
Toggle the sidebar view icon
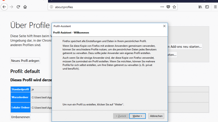coord(207,7)
